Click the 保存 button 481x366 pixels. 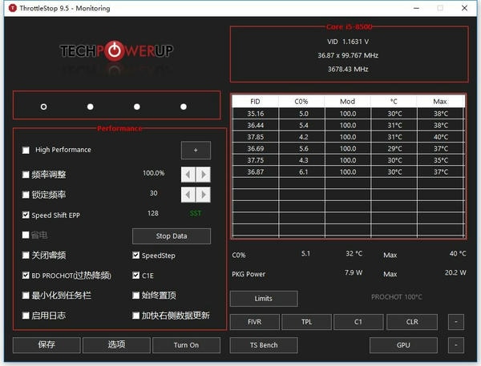(x=46, y=345)
